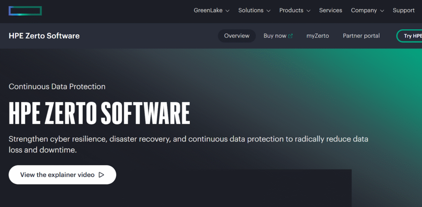This screenshot has height=207, width=422.
Task: Visit the Partner portal link
Action: pos(361,36)
